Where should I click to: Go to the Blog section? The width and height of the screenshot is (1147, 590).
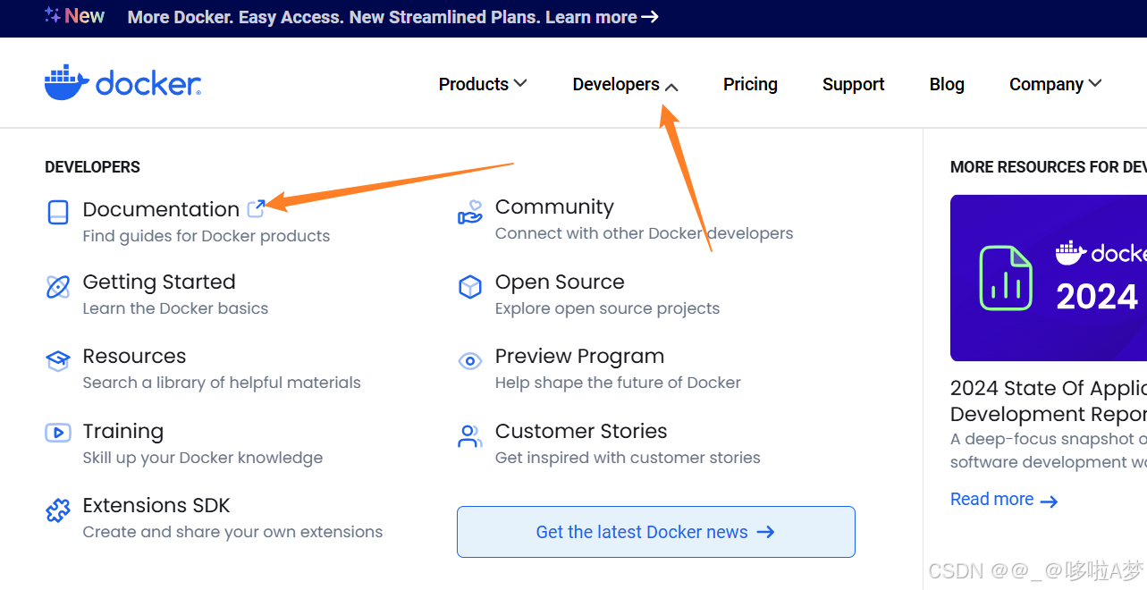tap(947, 83)
